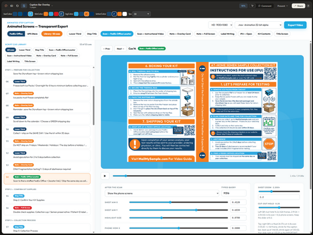The width and height of the screenshot is (313, 235).
Task: Switch to the Kit Contents tab
Action: tap(264, 34)
